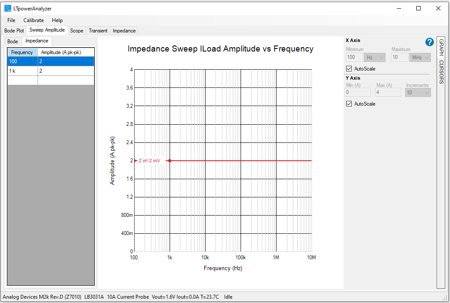Open the MHz unit dropdown for Maximum
Image resolution: width=450 pixels, height=303 pixels.
point(420,57)
